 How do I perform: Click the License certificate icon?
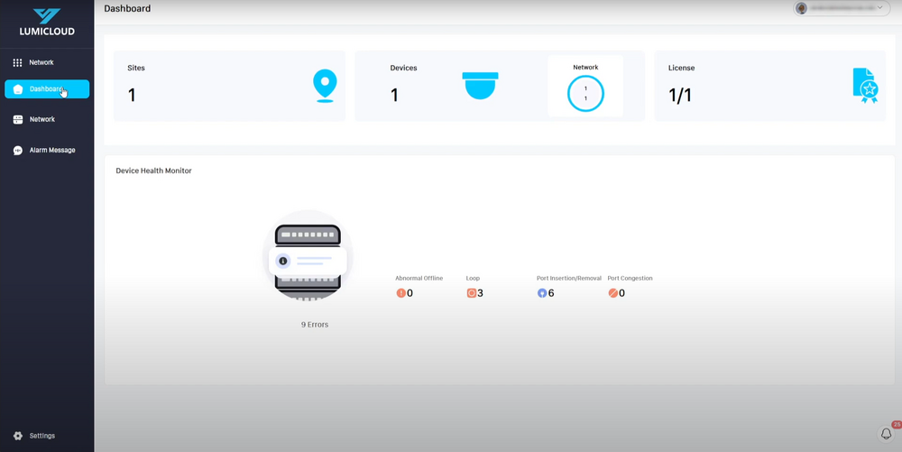coord(865,86)
